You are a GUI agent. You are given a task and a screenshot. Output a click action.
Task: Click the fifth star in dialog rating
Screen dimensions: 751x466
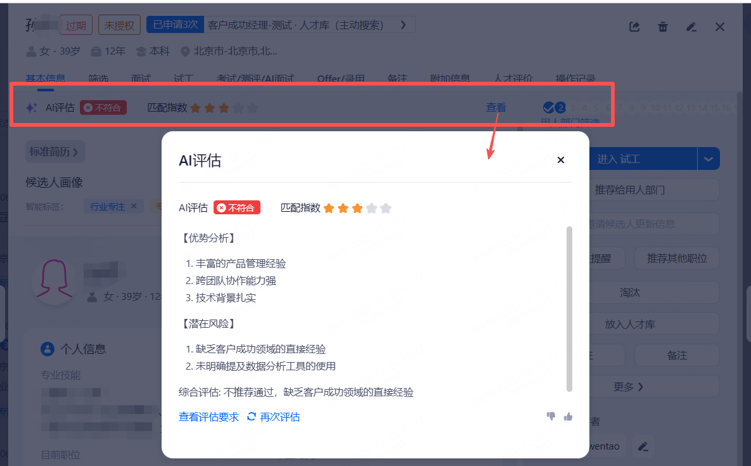pos(385,208)
